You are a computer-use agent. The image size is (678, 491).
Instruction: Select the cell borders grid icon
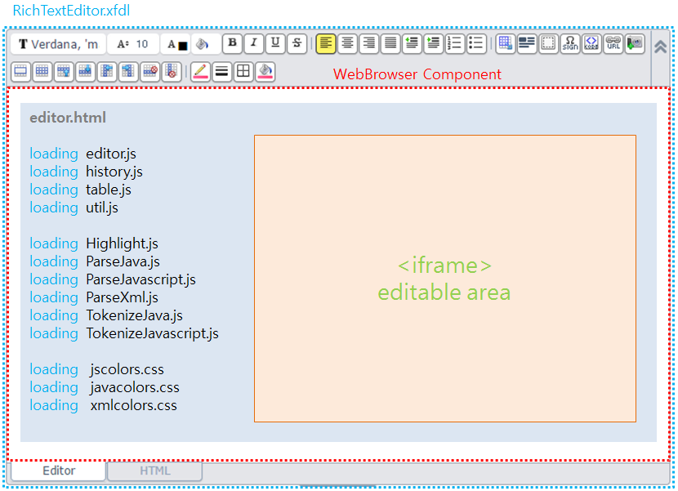coord(243,71)
